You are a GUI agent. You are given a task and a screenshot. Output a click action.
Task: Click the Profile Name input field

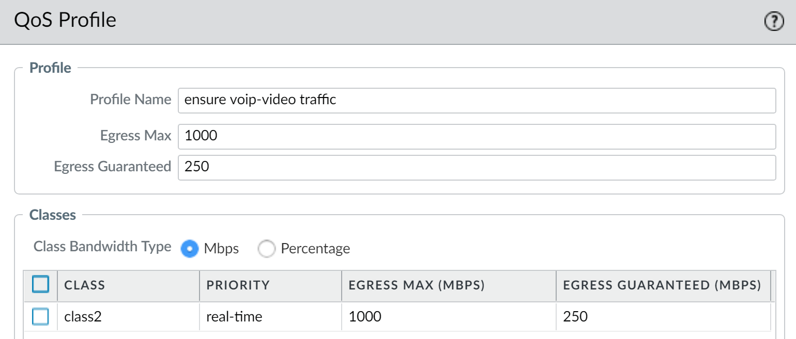(x=476, y=100)
